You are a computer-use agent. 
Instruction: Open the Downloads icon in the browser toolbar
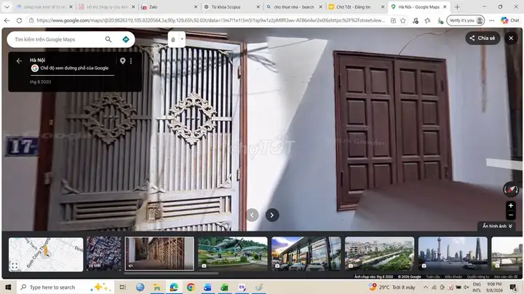(440, 20)
